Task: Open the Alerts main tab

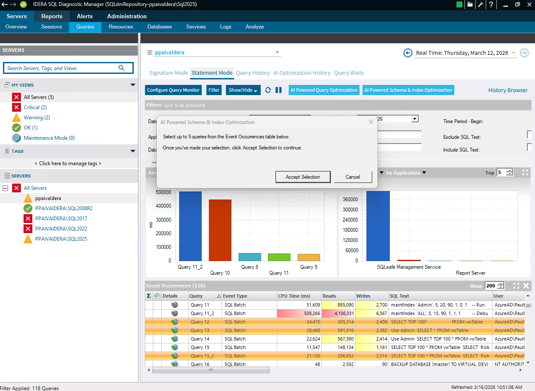Action: 85,16
